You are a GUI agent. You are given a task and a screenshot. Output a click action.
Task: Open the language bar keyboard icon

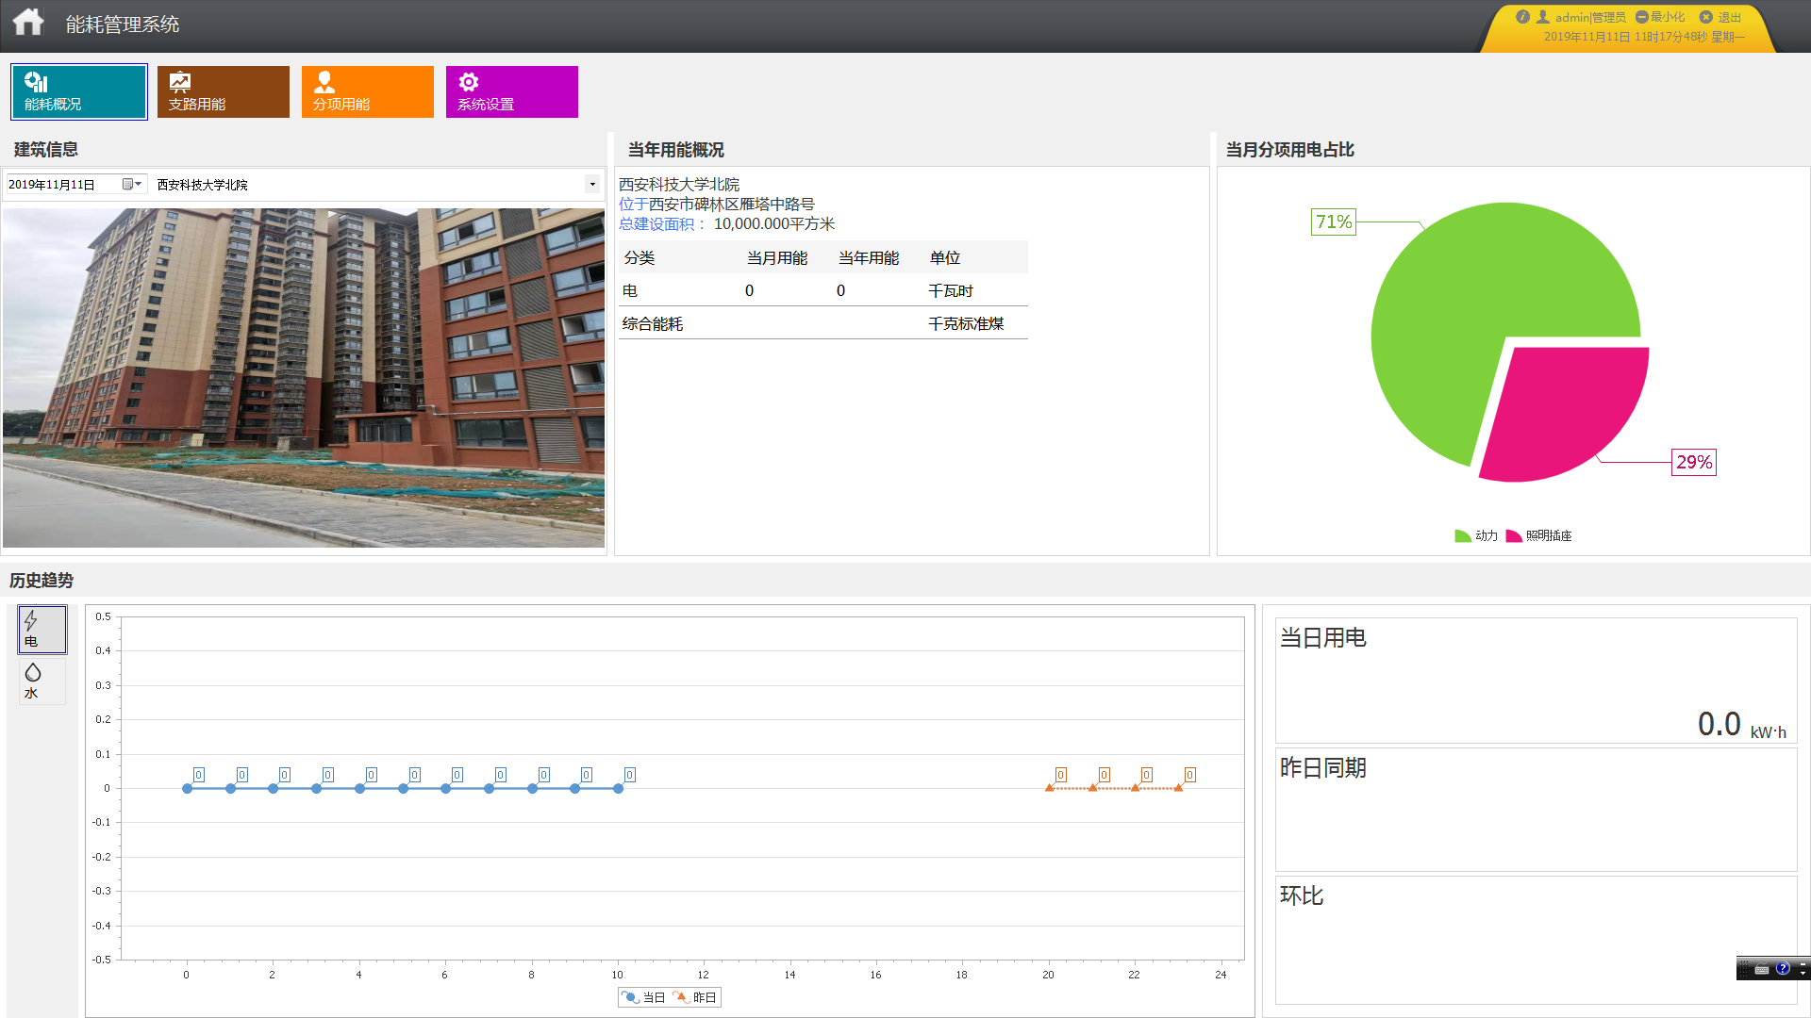(x=1761, y=968)
